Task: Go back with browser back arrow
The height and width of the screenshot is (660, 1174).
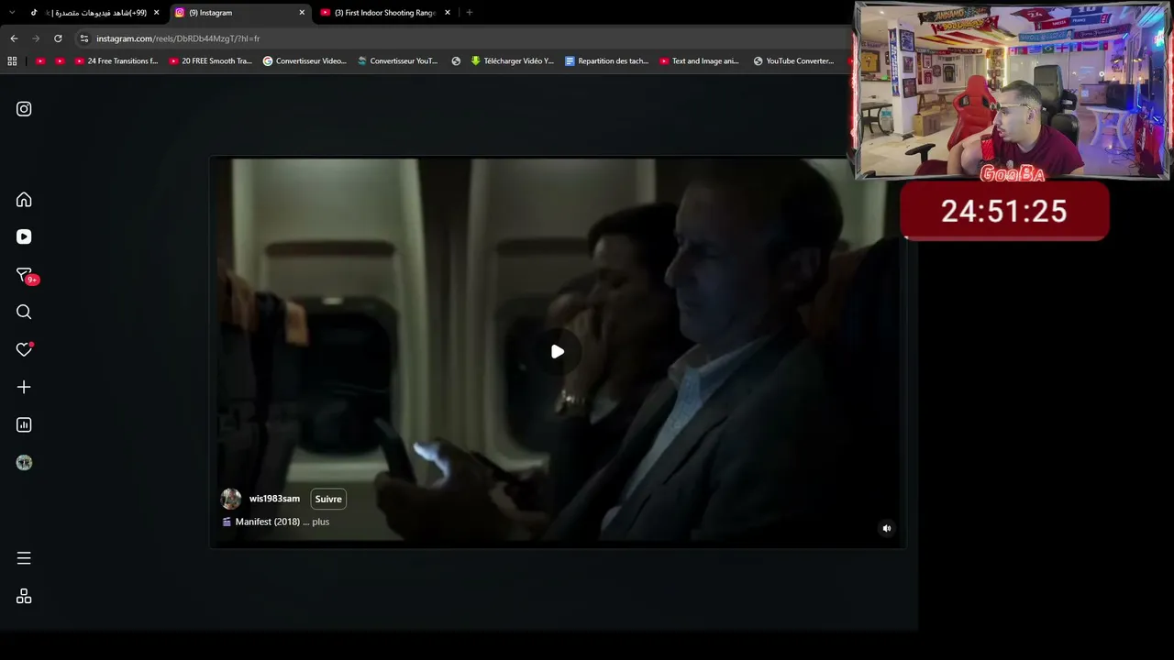Action: (14, 38)
